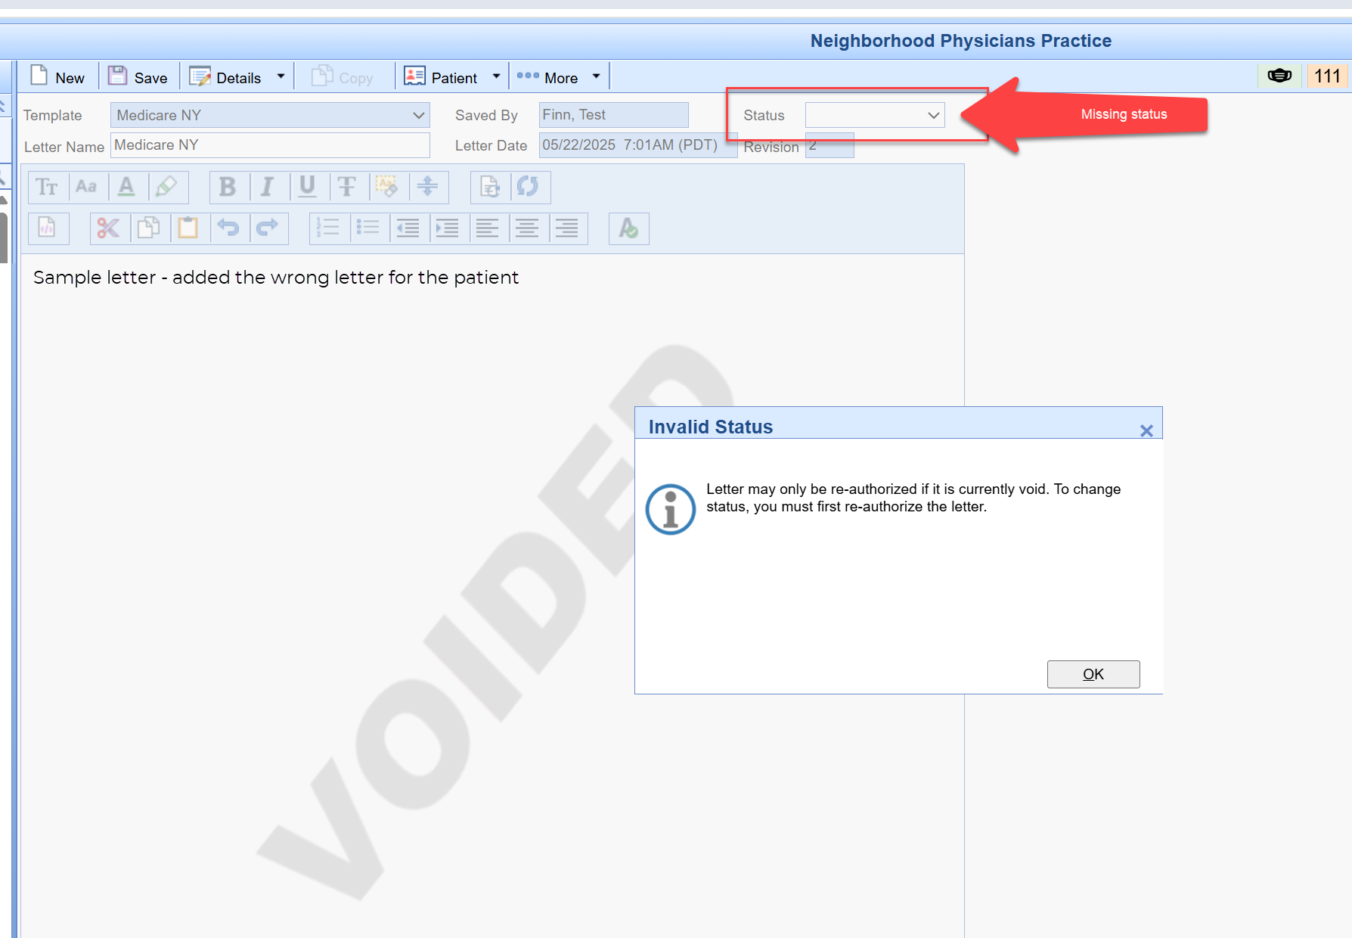Save the letter using the Save button
Screen dimensions: 1352x938
(138, 77)
